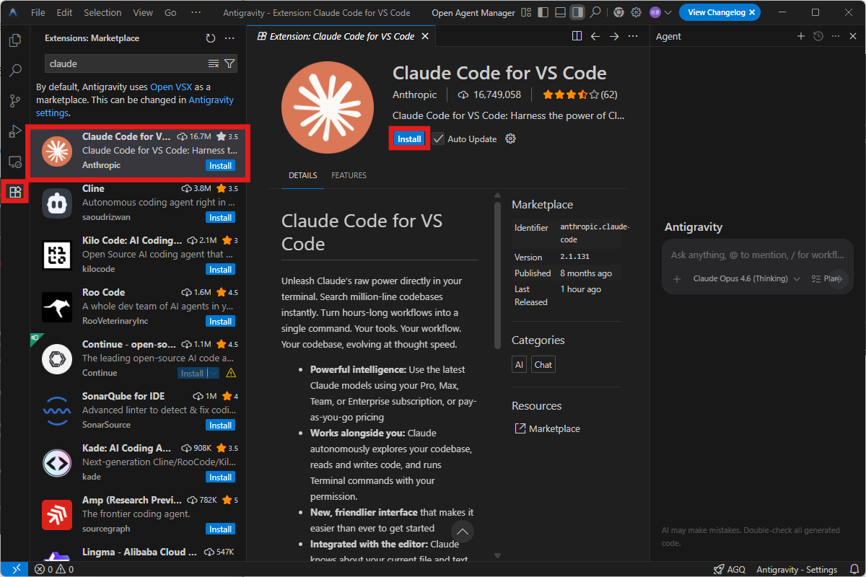Add context with plus icon in Agent input
The image size is (866, 577).
(676, 278)
